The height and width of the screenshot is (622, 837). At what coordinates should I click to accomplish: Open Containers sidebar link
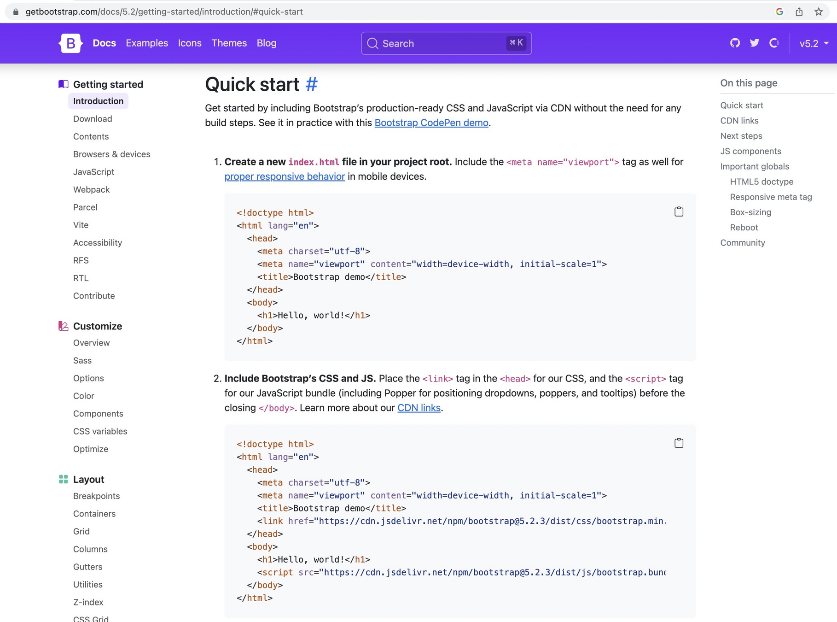(94, 514)
